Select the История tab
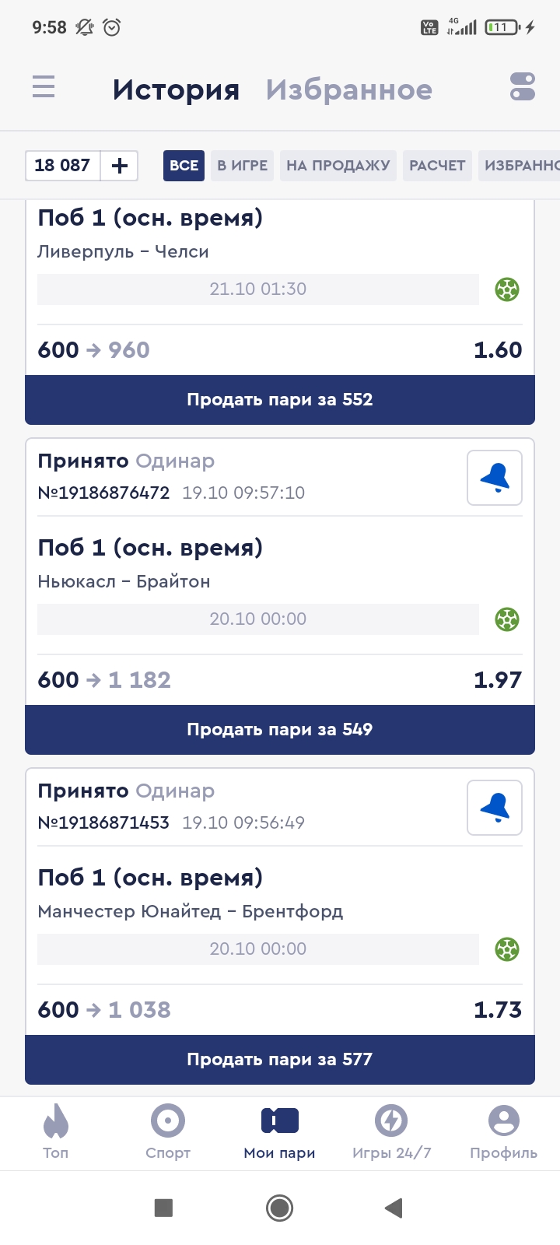Image resolution: width=560 pixels, height=1245 pixels. pos(176,90)
